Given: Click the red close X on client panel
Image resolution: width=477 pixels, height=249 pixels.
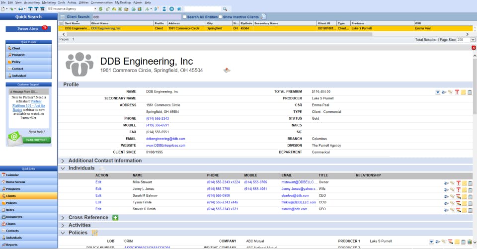Looking at the screenshot, I should point(473,47).
